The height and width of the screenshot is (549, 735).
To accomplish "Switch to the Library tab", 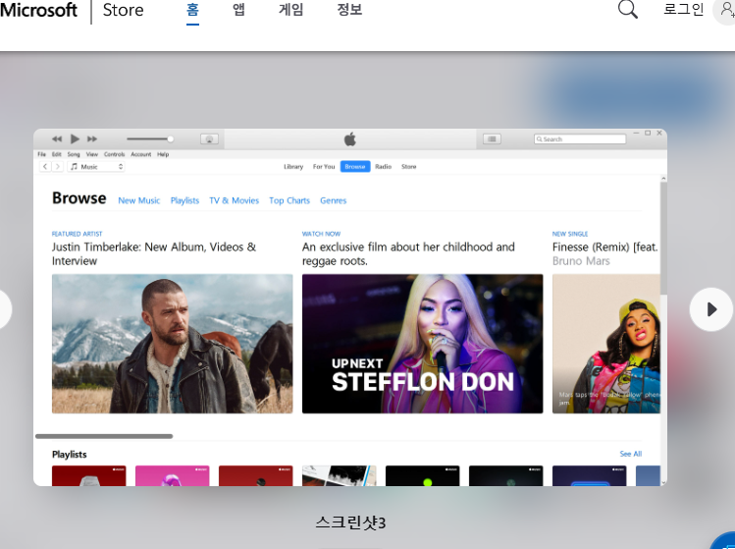I will 293,167.
